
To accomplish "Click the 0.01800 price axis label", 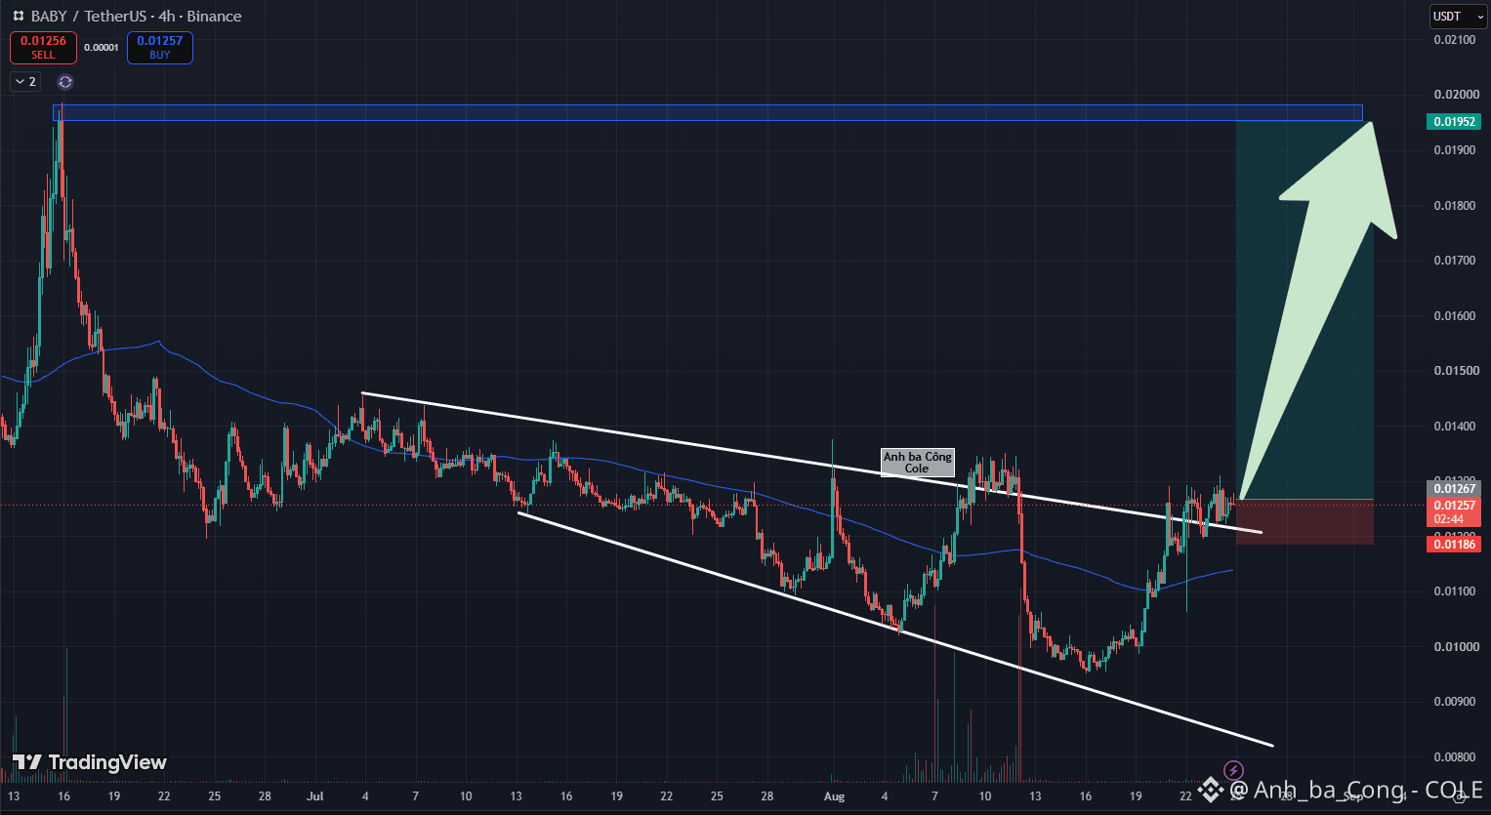I will coord(1454,206).
